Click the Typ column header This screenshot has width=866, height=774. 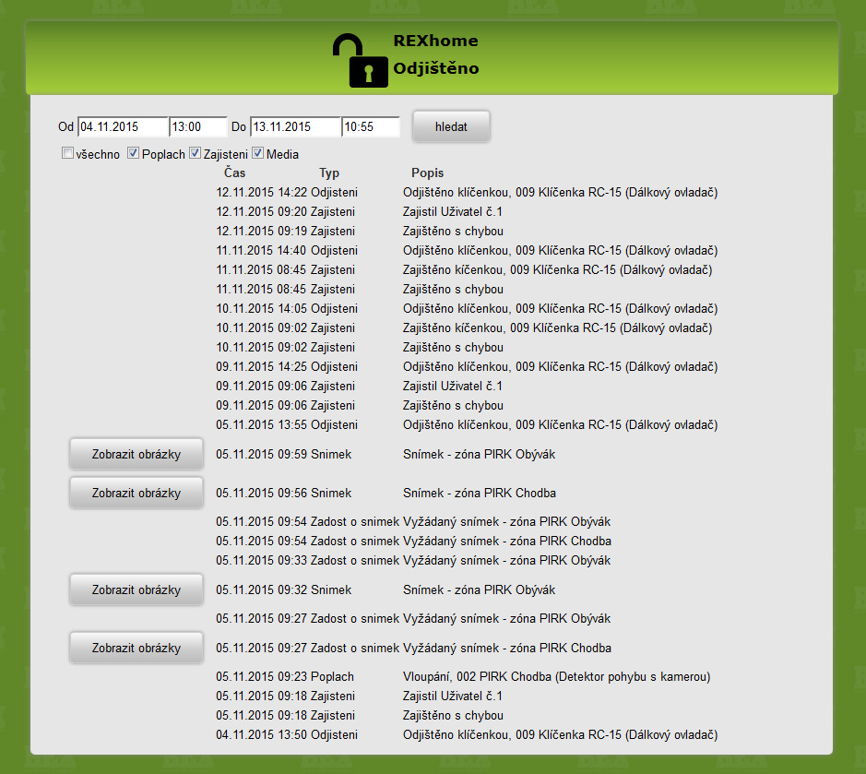(329, 173)
